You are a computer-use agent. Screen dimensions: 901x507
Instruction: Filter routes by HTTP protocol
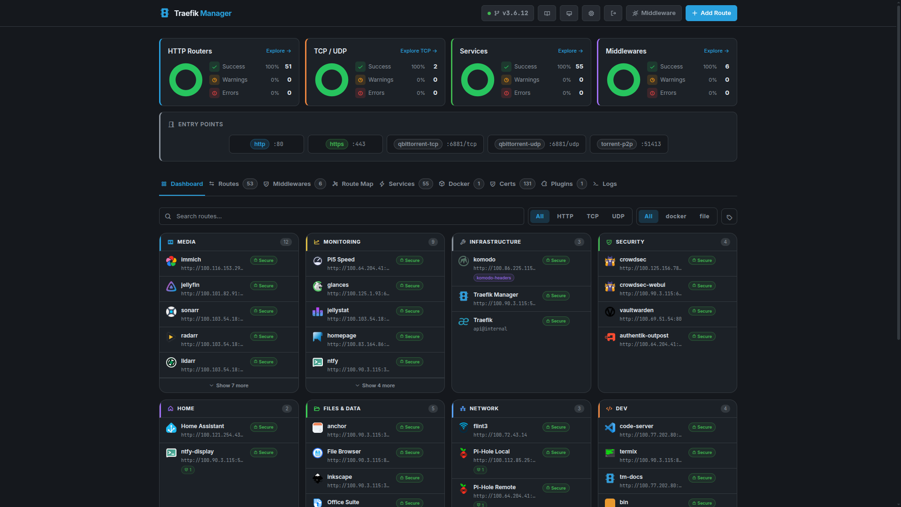tap(565, 216)
